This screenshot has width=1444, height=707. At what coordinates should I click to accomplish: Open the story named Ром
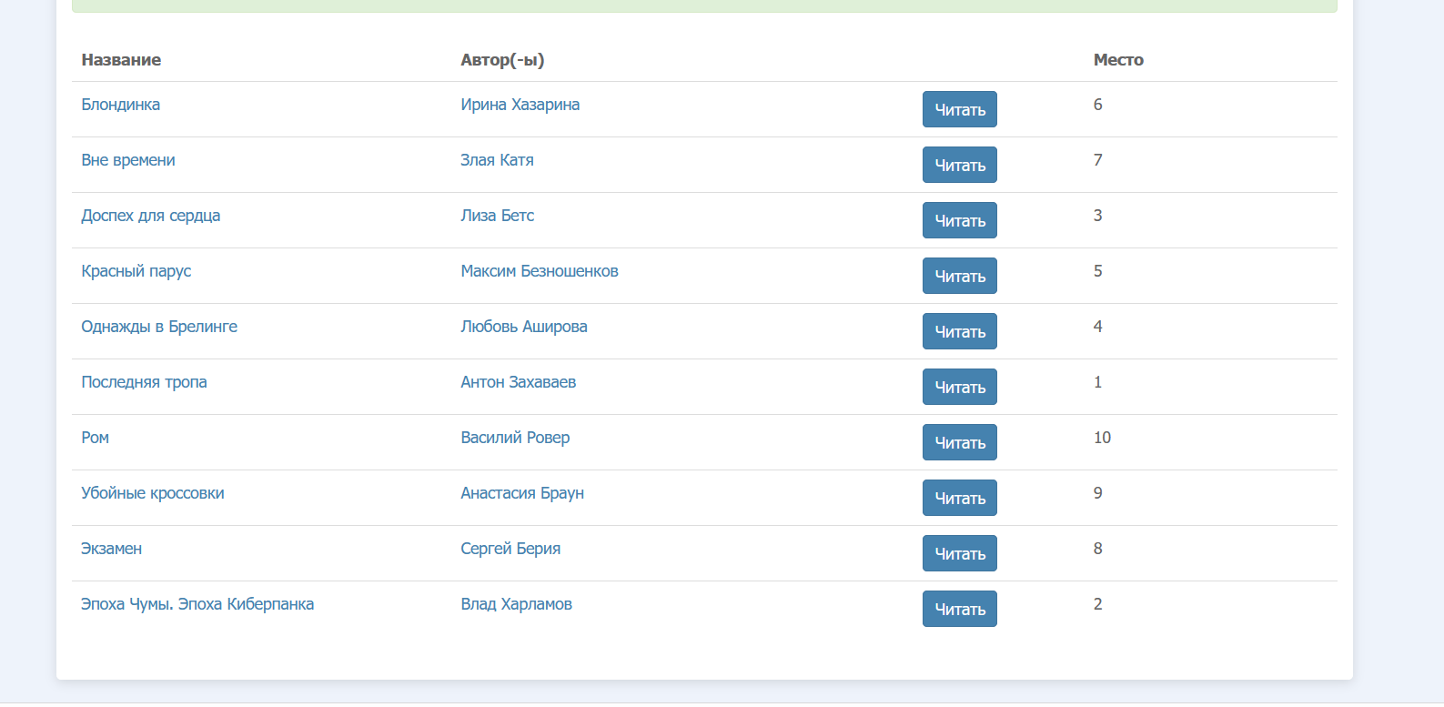click(x=95, y=438)
